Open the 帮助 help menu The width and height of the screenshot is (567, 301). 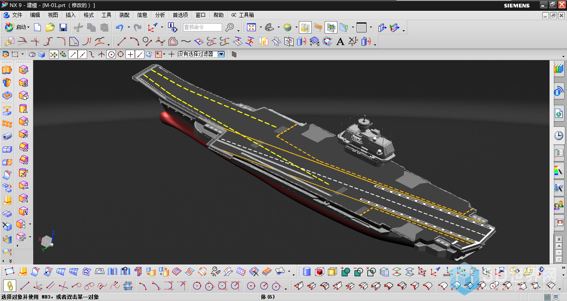click(218, 15)
